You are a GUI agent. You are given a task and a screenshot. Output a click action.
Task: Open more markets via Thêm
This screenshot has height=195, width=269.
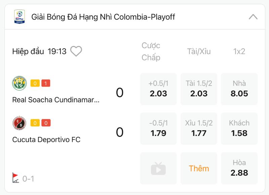coord(199,168)
